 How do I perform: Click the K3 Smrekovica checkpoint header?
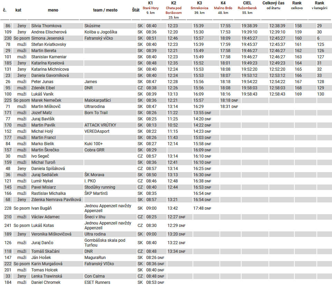[x=199, y=8]
